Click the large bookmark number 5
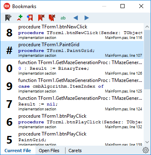Screen dimensions: 151x155 coord(9,140)
